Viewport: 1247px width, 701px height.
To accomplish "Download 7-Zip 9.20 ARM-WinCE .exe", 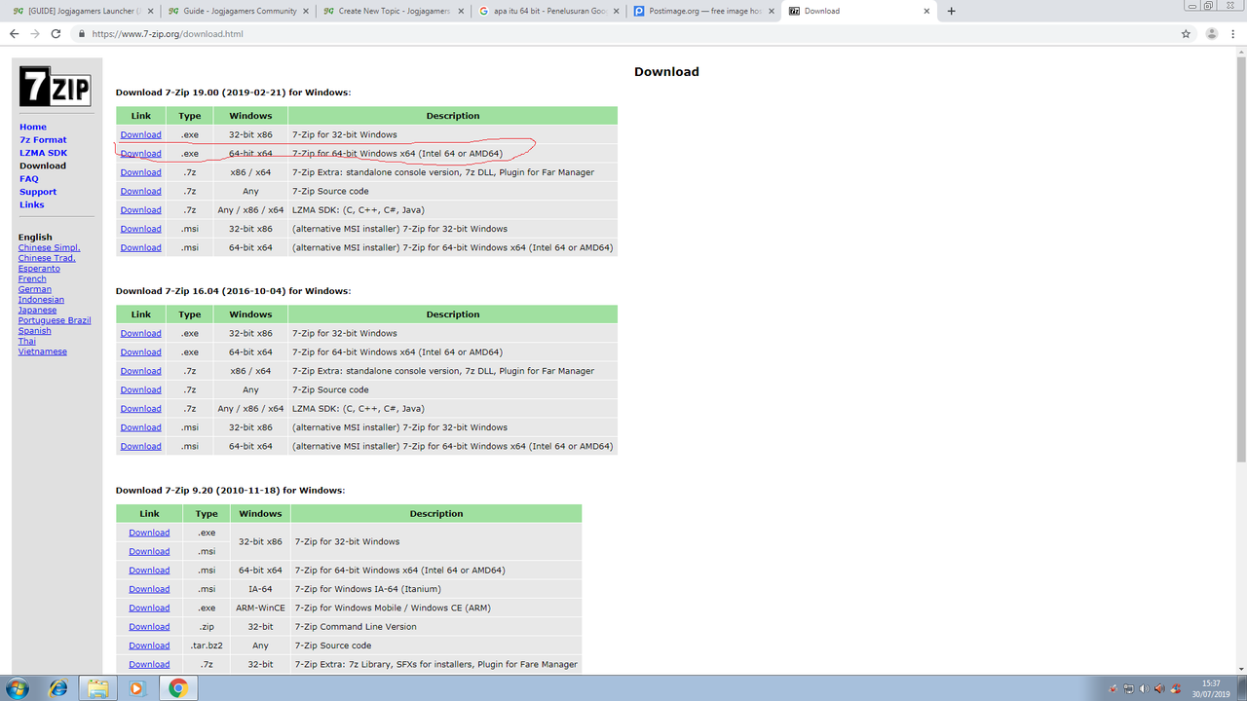I will pos(149,608).
